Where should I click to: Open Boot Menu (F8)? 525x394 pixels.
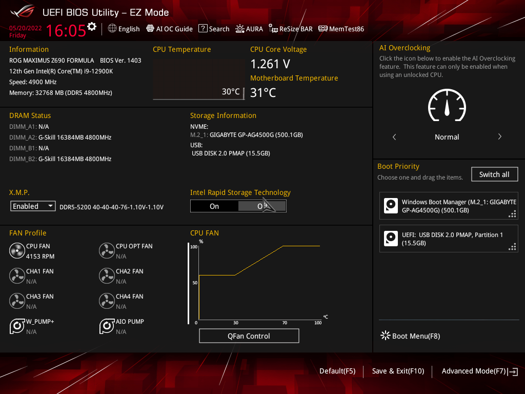coord(410,336)
